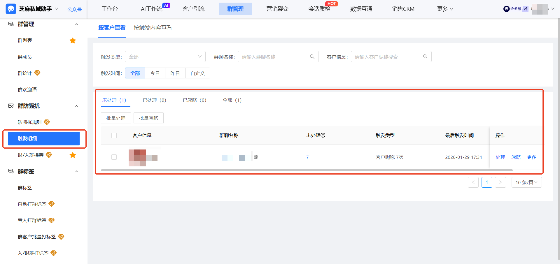Click the 芝麻私域助手 app logo icon

point(10,9)
